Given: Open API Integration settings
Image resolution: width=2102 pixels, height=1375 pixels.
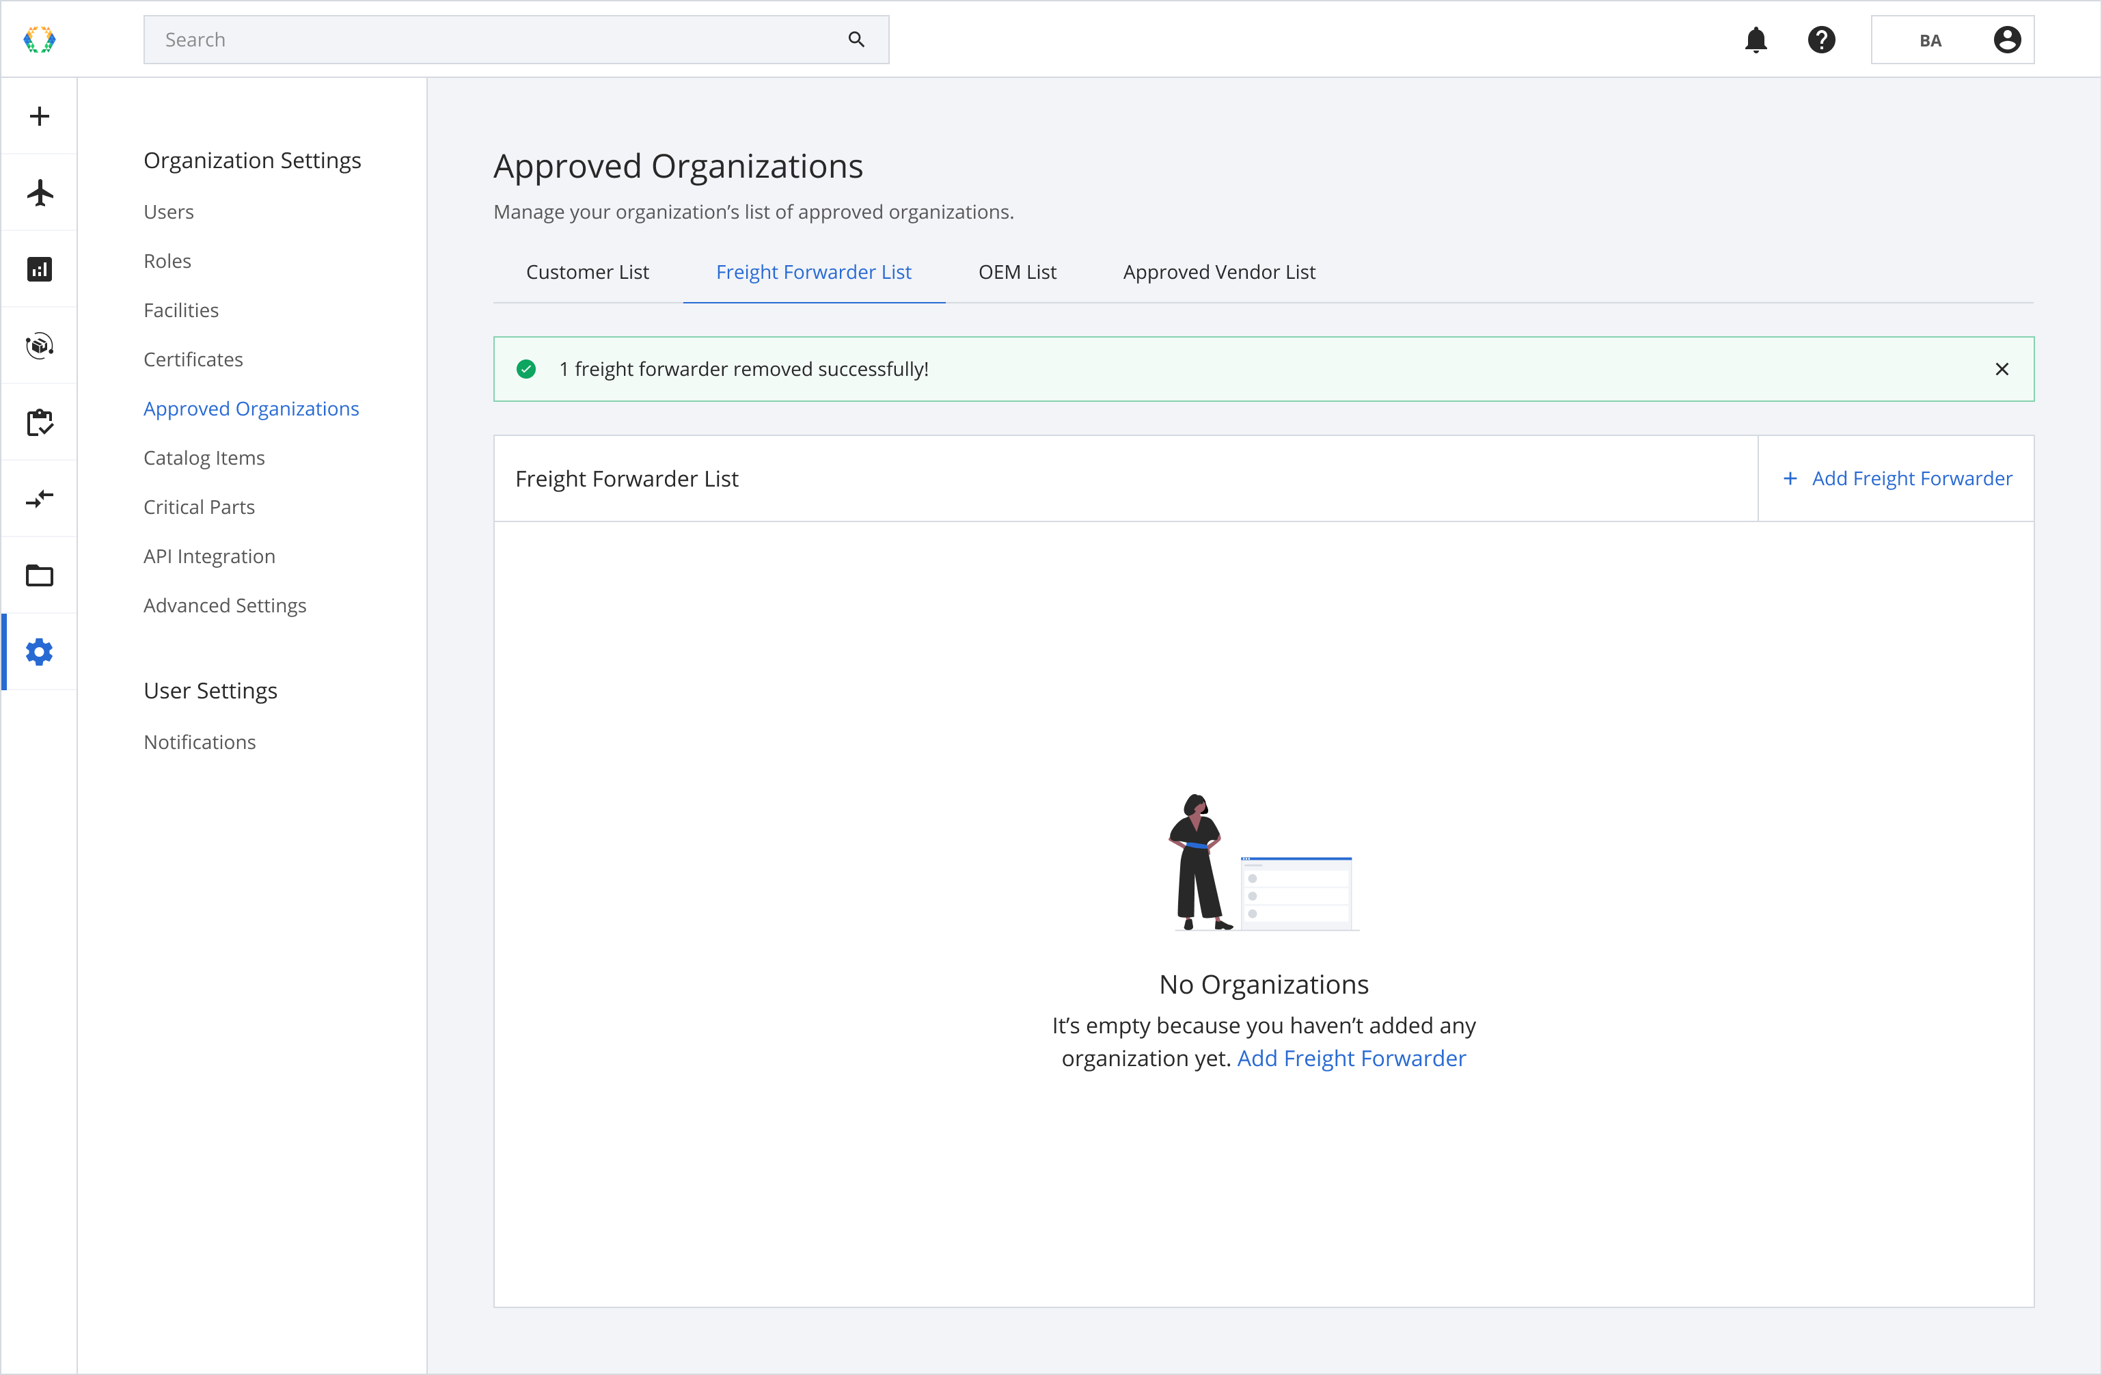Looking at the screenshot, I should click(x=209, y=556).
